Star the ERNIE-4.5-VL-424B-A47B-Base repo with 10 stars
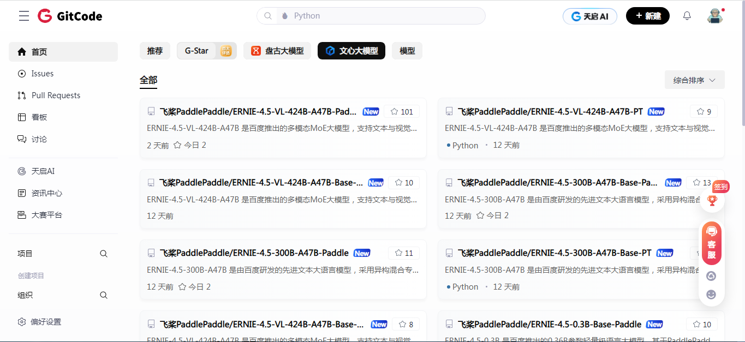This screenshot has width=745, height=342. coord(404,183)
